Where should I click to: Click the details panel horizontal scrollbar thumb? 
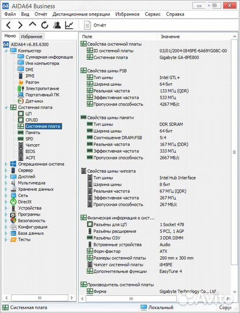tap(131, 299)
